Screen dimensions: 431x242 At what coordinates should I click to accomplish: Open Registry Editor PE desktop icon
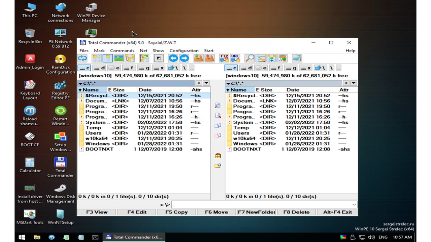coord(60,90)
